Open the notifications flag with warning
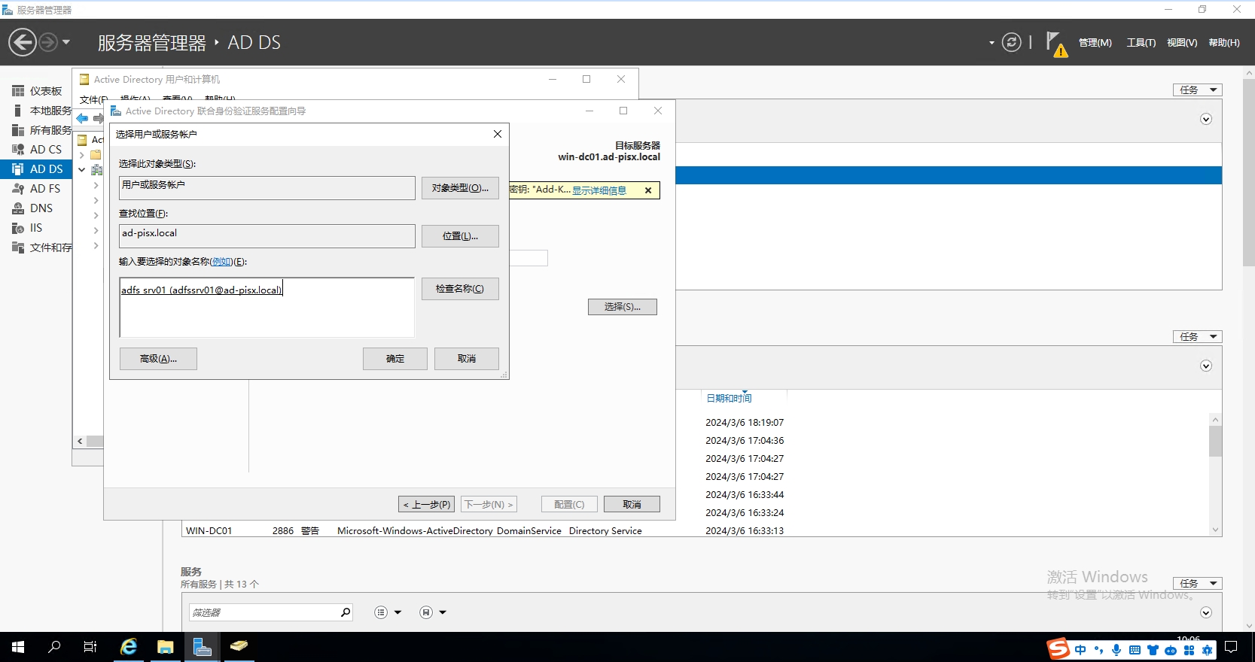This screenshot has width=1255, height=662. pyautogui.click(x=1056, y=44)
